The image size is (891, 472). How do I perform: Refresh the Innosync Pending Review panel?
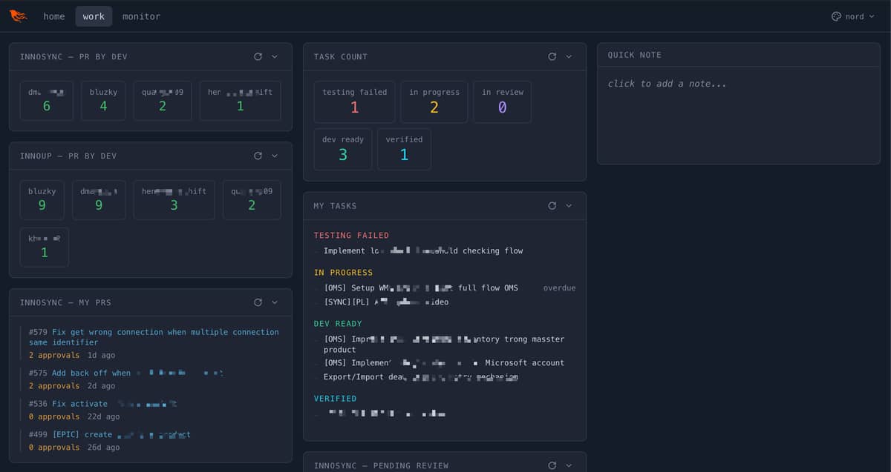pos(552,465)
